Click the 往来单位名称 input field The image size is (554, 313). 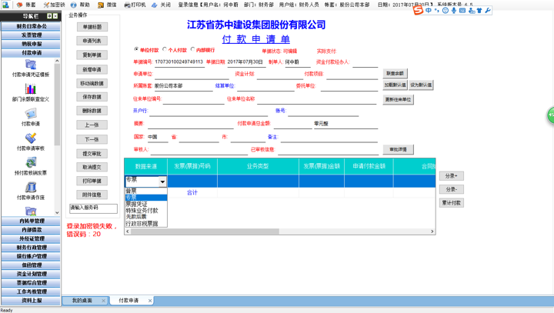click(x=316, y=99)
